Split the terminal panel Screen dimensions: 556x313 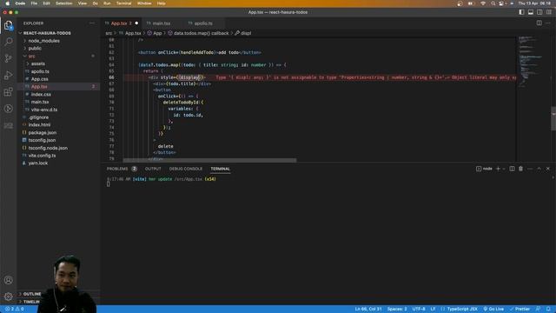512,169
